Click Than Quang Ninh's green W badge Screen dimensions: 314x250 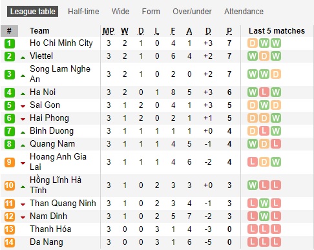264,203
